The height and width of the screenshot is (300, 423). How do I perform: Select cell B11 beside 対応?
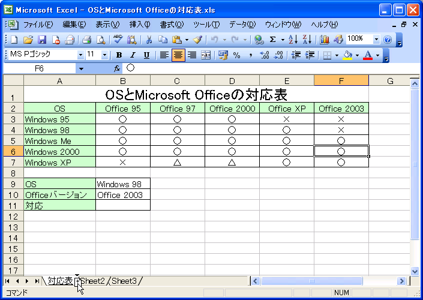pyautogui.click(x=123, y=206)
